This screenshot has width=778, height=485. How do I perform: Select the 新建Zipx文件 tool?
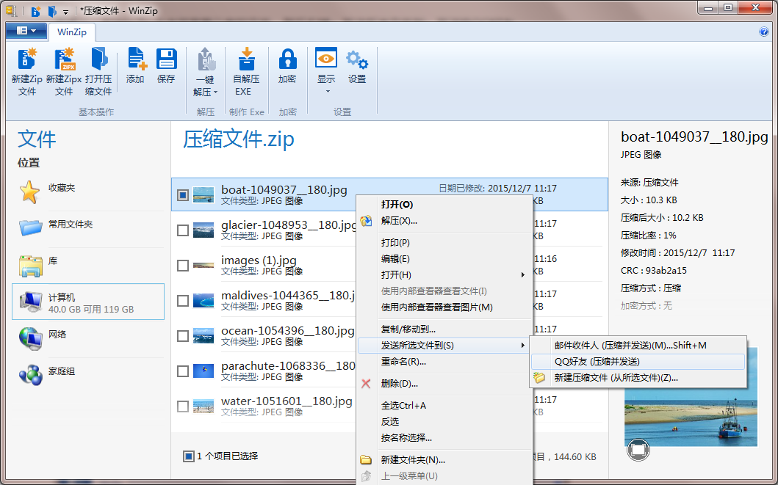(64, 70)
